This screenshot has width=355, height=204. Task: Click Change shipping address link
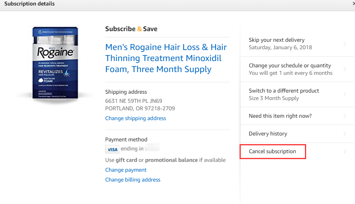click(136, 118)
